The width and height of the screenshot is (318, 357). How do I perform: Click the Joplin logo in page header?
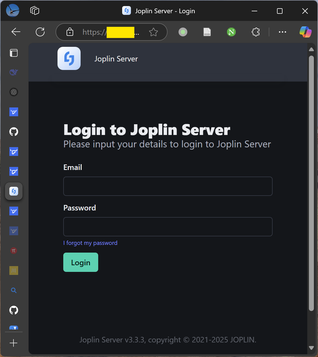69,58
